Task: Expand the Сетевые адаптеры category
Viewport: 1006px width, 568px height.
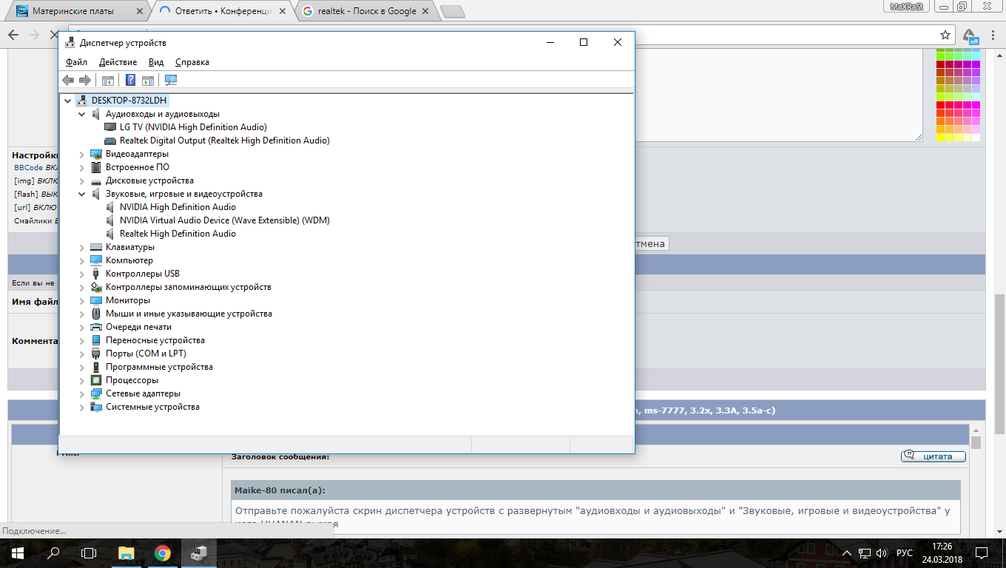Action: (82, 393)
